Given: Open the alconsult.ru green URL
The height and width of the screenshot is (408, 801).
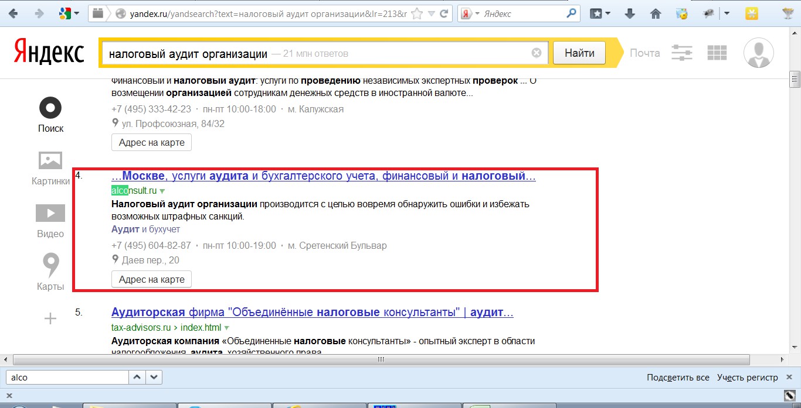Looking at the screenshot, I should (134, 191).
